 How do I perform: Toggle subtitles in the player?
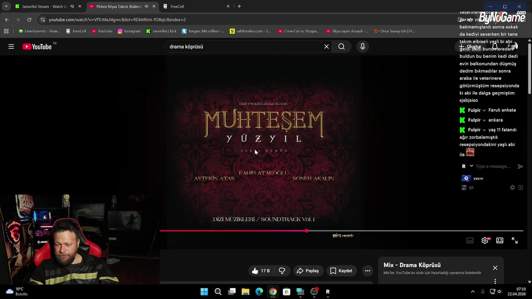470,240
